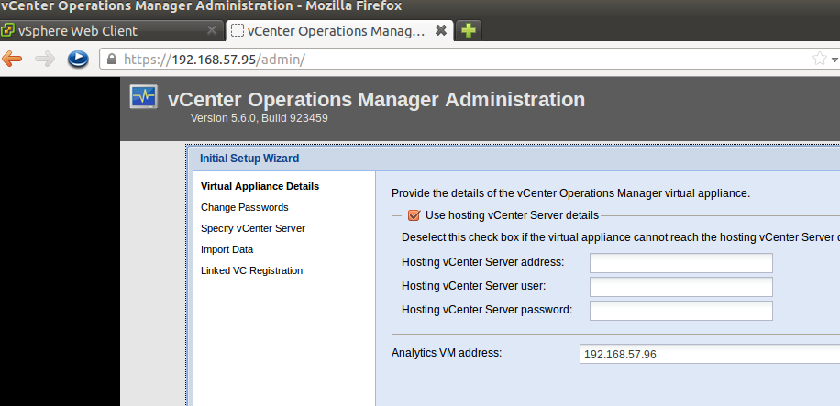Click the 'Hosting vCenter Server user:' label
This screenshot has height=406, width=840.
pyautogui.click(x=473, y=286)
